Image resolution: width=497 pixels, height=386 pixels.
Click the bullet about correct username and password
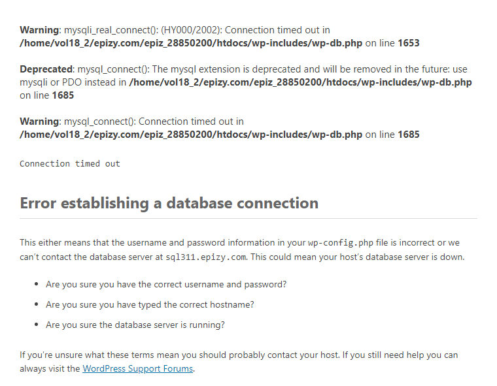166,285
